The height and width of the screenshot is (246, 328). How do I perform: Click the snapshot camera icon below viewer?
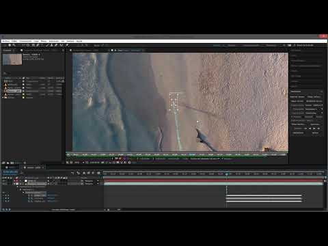pyautogui.click(x=102, y=163)
